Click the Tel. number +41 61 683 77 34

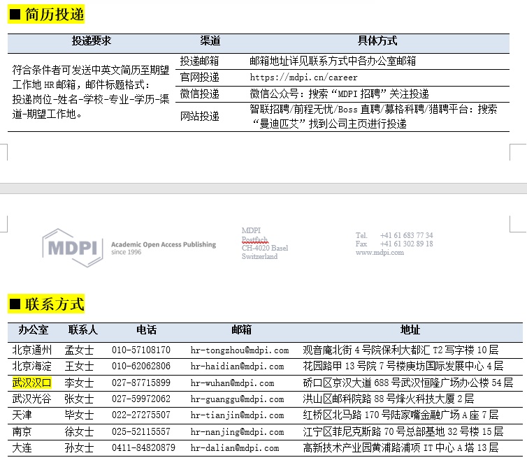406,235
